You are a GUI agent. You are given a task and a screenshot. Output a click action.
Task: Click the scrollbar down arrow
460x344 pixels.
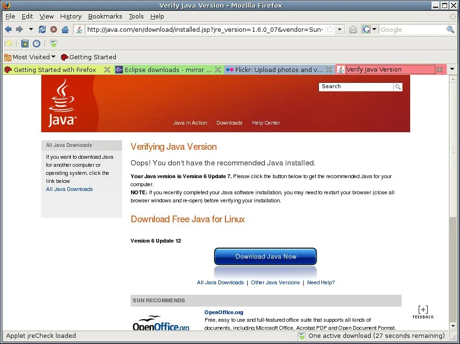[x=453, y=326]
